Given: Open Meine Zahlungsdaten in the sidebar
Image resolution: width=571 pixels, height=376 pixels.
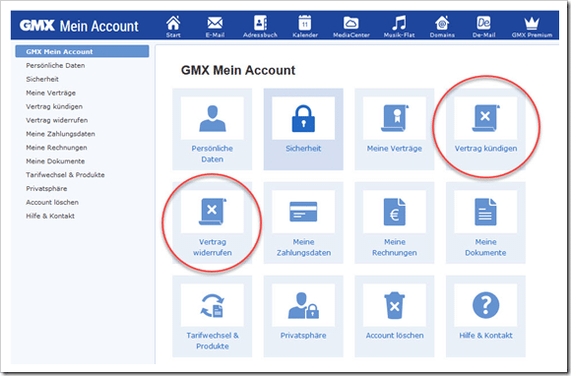Looking at the screenshot, I should pyautogui.click(x=60, y=134).
